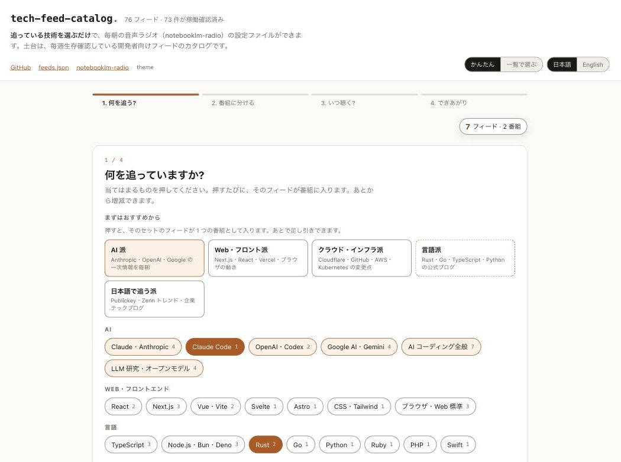The width and height of the screenshot is (621, 462).
Task: Go to step 4. できあがり
Action: pyautogui.click(x=474, y=100)
